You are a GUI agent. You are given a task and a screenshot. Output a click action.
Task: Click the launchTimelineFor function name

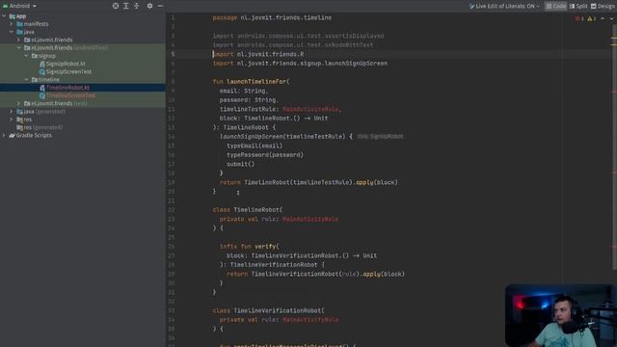[256, 81]
